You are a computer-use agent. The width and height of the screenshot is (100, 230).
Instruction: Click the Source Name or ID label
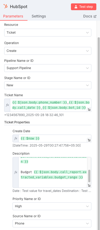pyautogui.click(x=26, y=216)
